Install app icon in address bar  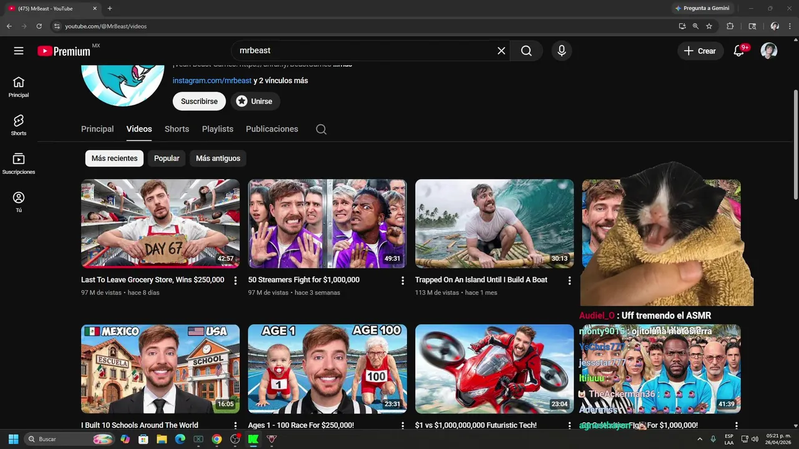[x=682, y=26]
